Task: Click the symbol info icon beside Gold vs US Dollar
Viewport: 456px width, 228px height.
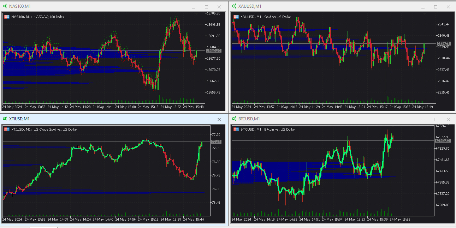Action: pos(236,17)
